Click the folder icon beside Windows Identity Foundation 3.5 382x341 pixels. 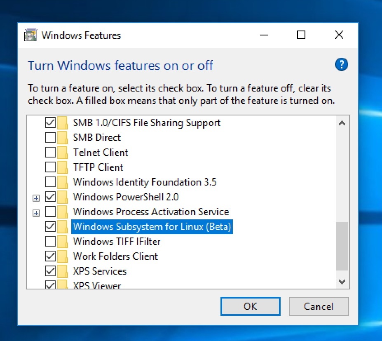click(63, 182)
